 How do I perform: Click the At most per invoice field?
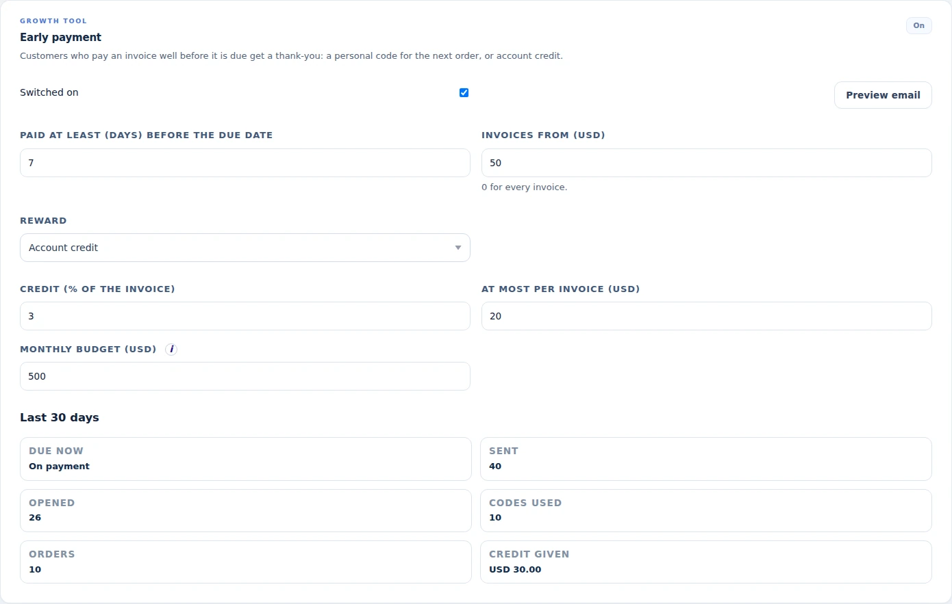click(x=707, y=316)
